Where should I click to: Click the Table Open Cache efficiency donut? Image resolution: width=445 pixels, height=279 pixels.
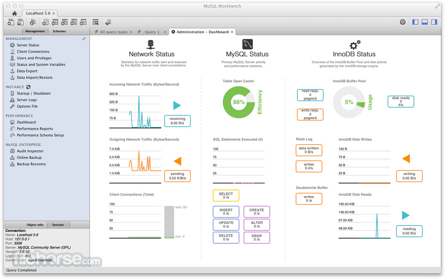[239, 102]
